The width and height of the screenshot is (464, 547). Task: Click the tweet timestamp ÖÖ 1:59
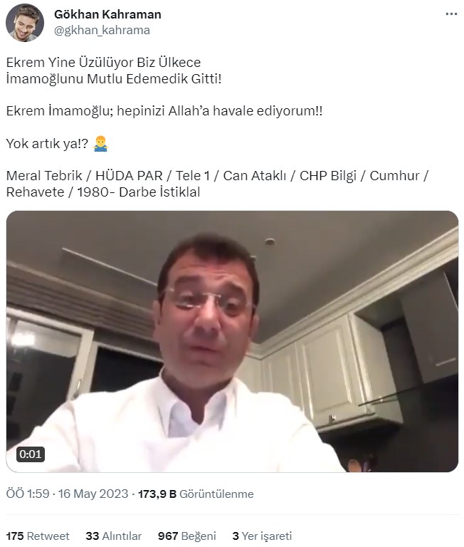click(x=28, y=494)
